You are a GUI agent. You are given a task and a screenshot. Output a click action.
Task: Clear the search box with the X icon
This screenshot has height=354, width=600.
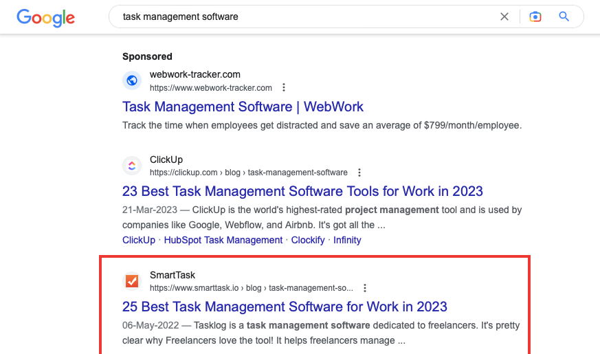point(504,16)
